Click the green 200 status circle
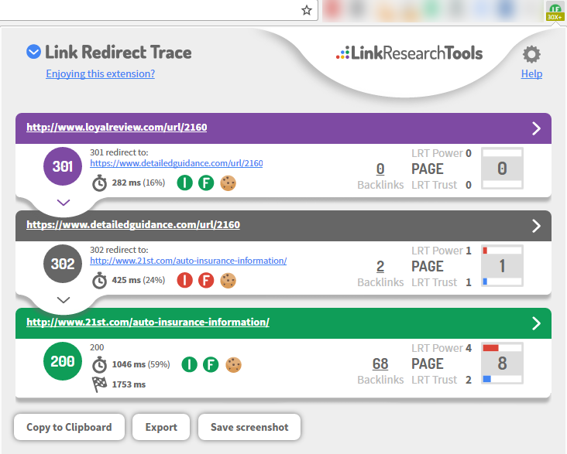Viewport: 567px width, 454px height. (x=63, y=361)
